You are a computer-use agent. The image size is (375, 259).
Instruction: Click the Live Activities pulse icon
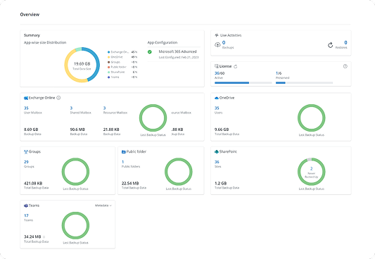pos(217,35)
